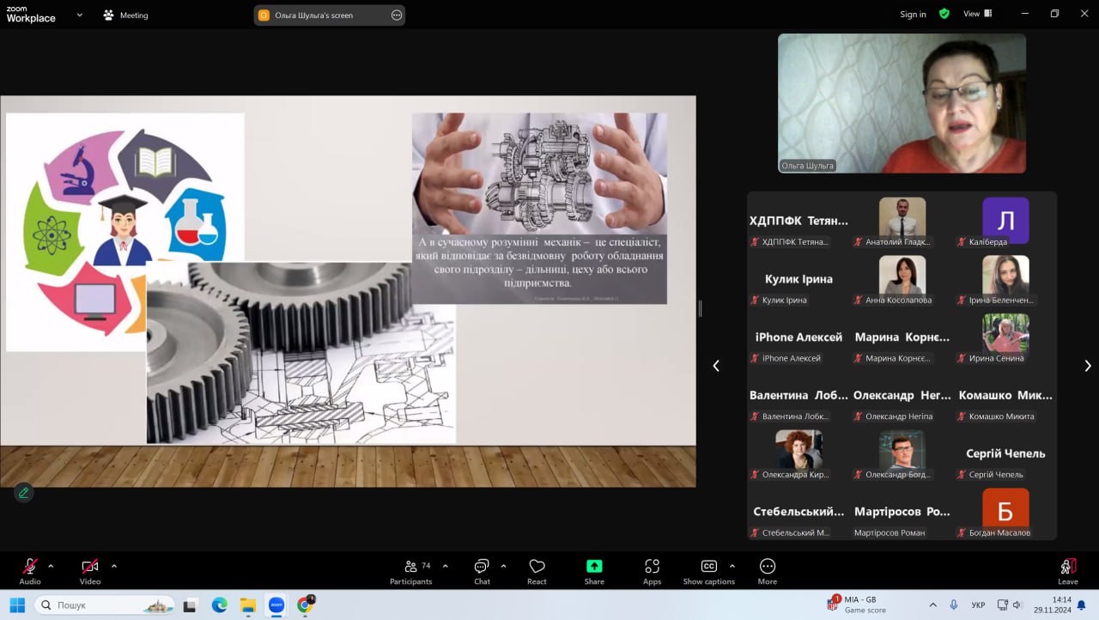Viewport: 1099px width, 620px height.
Task: Show hidden system tray icons
Action: [933, 605]
